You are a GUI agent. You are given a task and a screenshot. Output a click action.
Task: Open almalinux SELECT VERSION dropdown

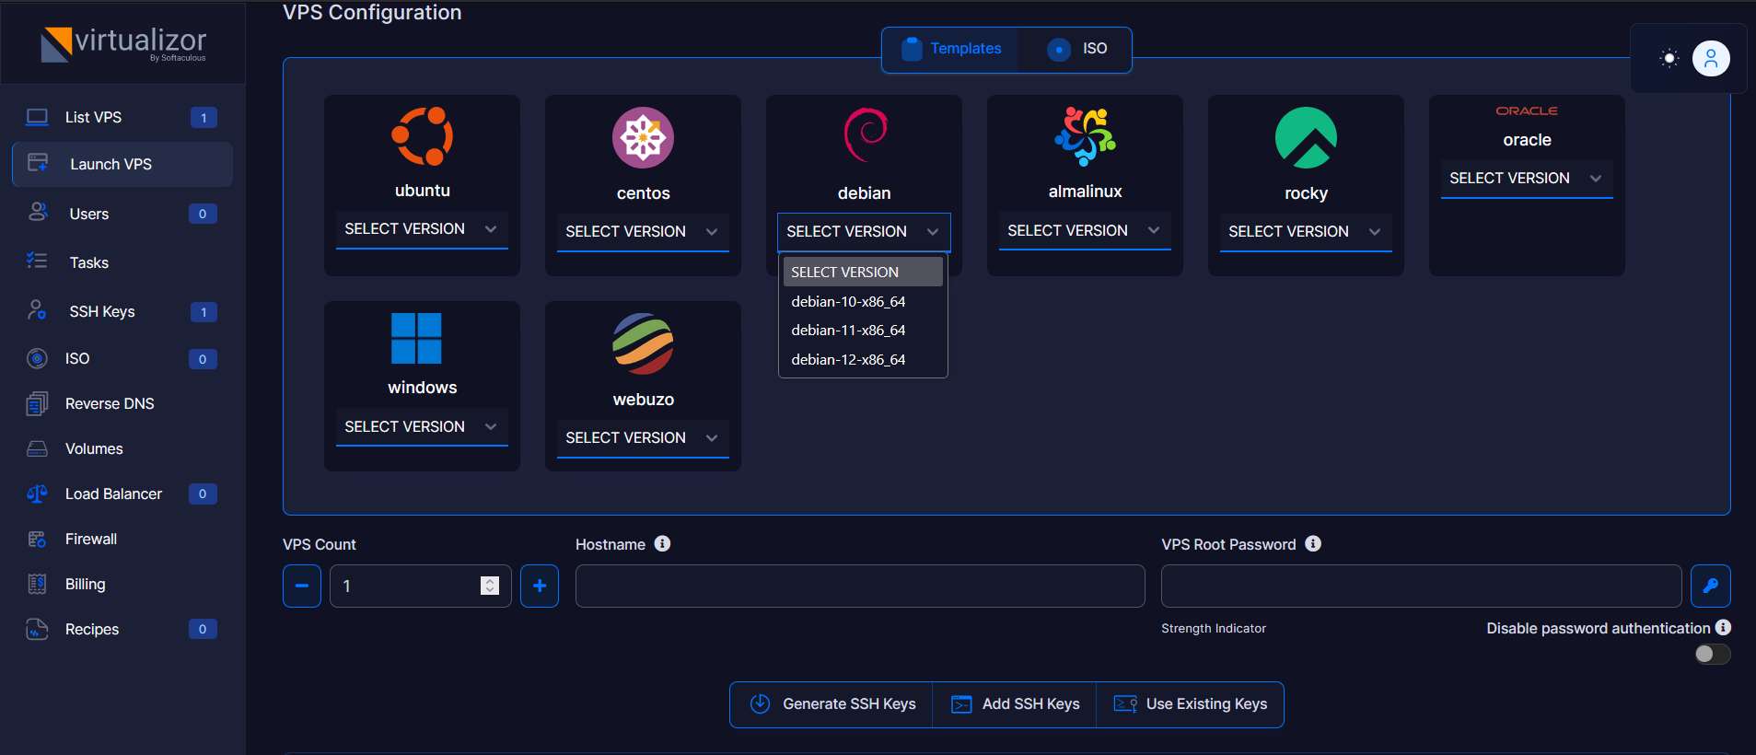point(1085,230)
